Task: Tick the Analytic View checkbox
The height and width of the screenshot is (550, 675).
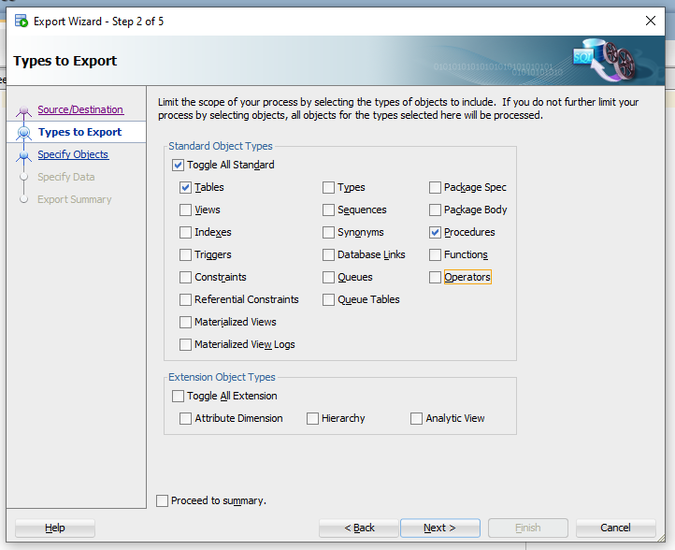Action: (416, 418)
